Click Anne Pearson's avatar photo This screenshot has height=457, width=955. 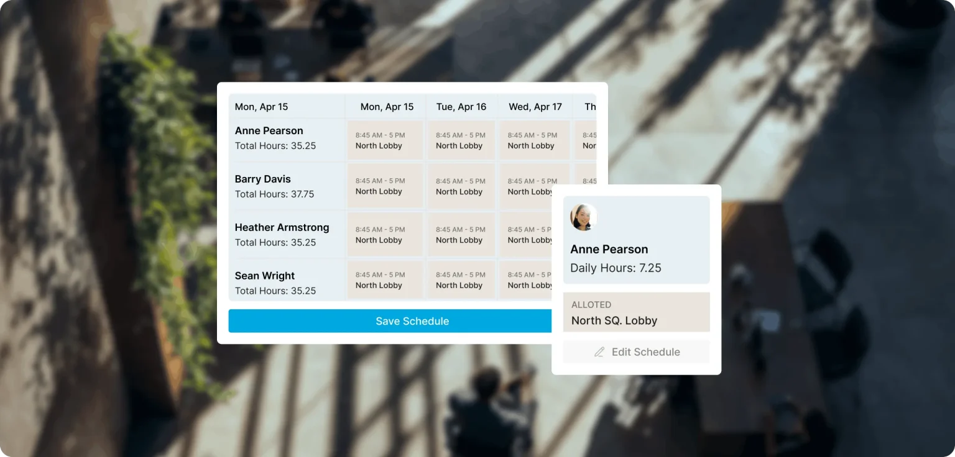click(x=583, y=217)
